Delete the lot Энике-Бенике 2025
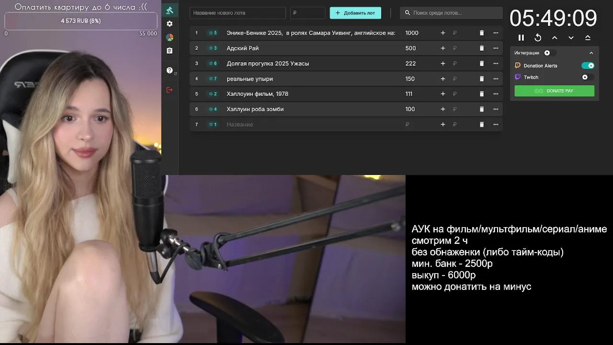 482,33
